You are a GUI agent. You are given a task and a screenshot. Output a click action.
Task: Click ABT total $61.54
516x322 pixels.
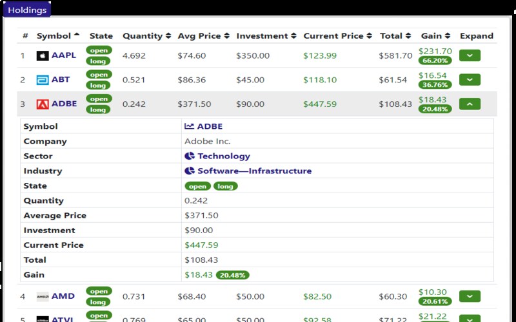tap(393, 80)
